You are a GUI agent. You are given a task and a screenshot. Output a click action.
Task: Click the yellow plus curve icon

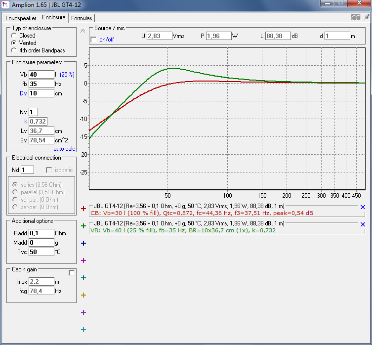coord(83,295)
